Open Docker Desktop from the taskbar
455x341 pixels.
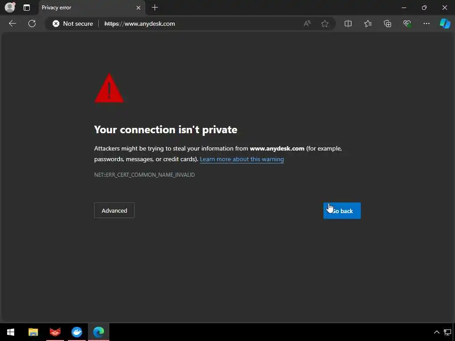pos(77,332)
